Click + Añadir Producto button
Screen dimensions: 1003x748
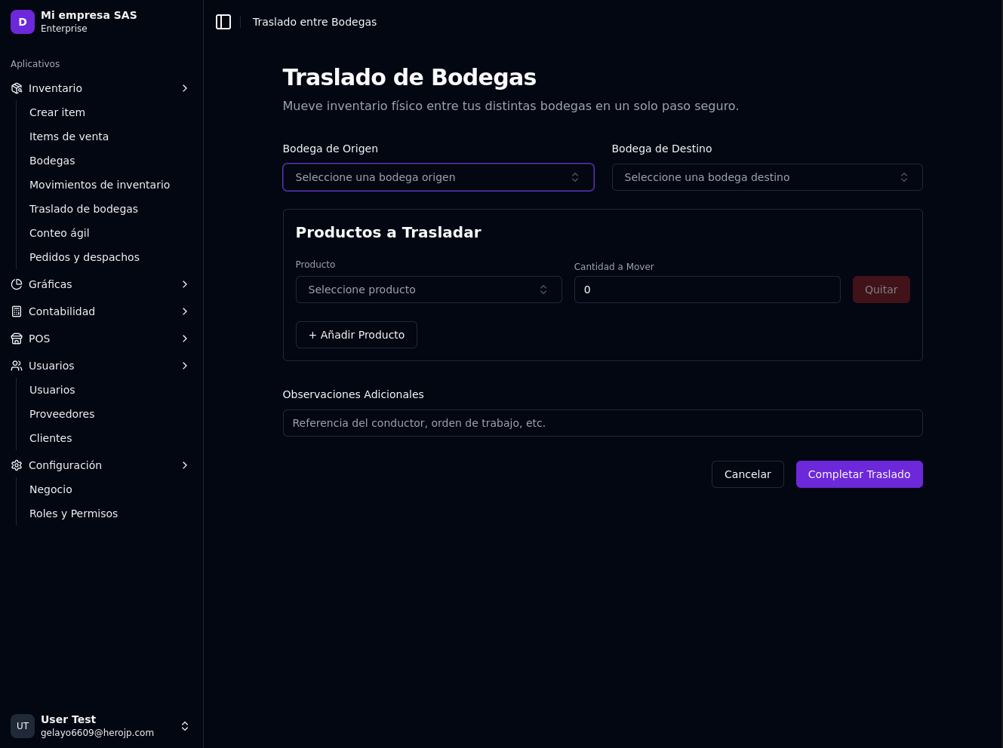point(356,335)
